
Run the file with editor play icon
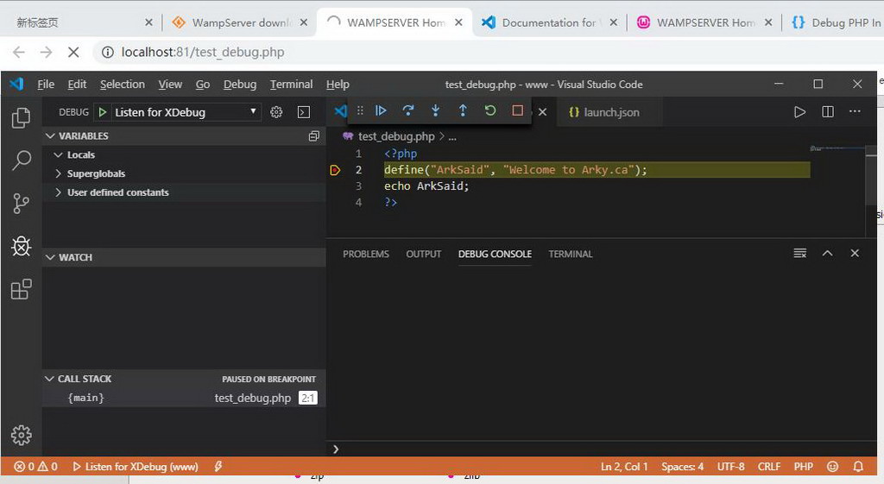[799, 111]
